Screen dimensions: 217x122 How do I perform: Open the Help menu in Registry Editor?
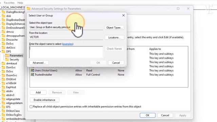coord(20,3)
